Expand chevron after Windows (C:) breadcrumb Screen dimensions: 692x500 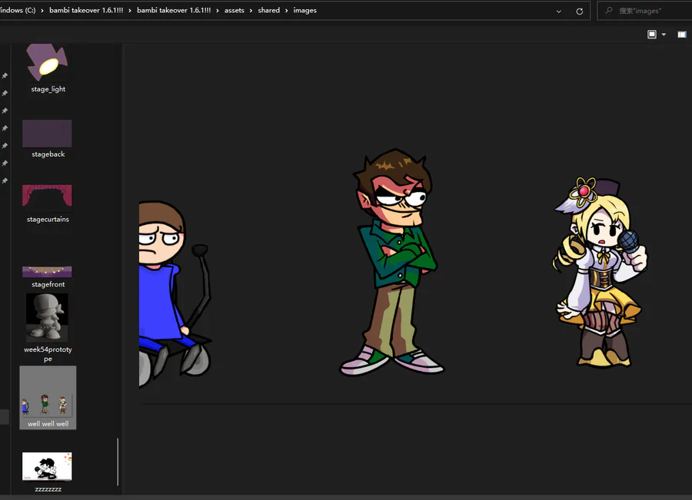[x=42, y=11]
